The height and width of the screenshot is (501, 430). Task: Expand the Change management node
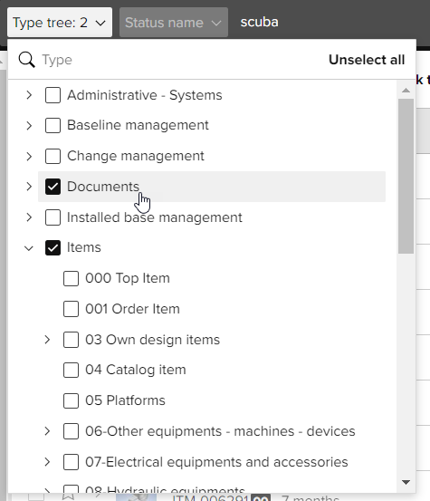29,156
